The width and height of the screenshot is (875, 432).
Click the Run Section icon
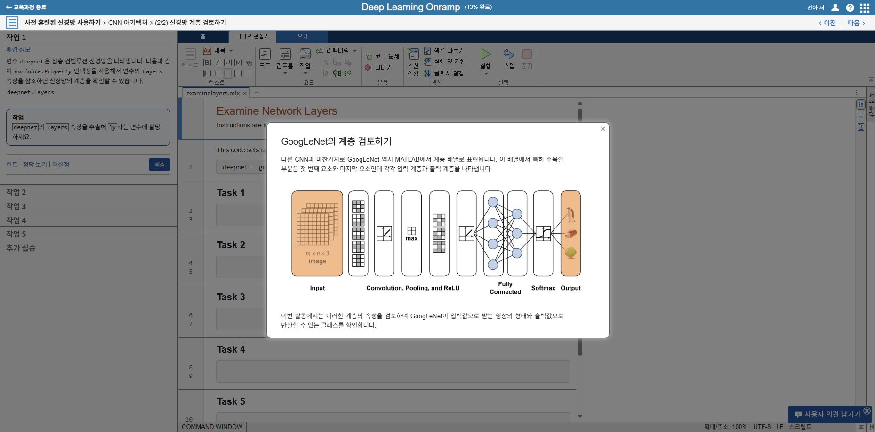click(x=413, y=62)
